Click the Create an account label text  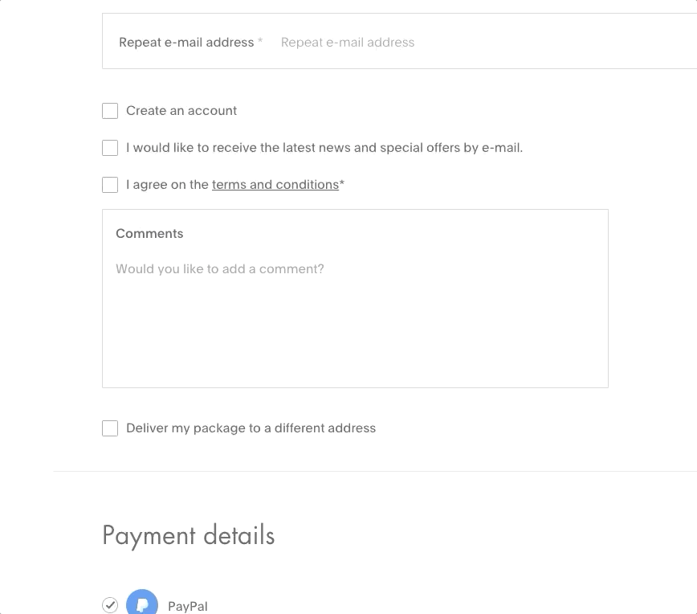pyautogui.click(x=181, y=111)
